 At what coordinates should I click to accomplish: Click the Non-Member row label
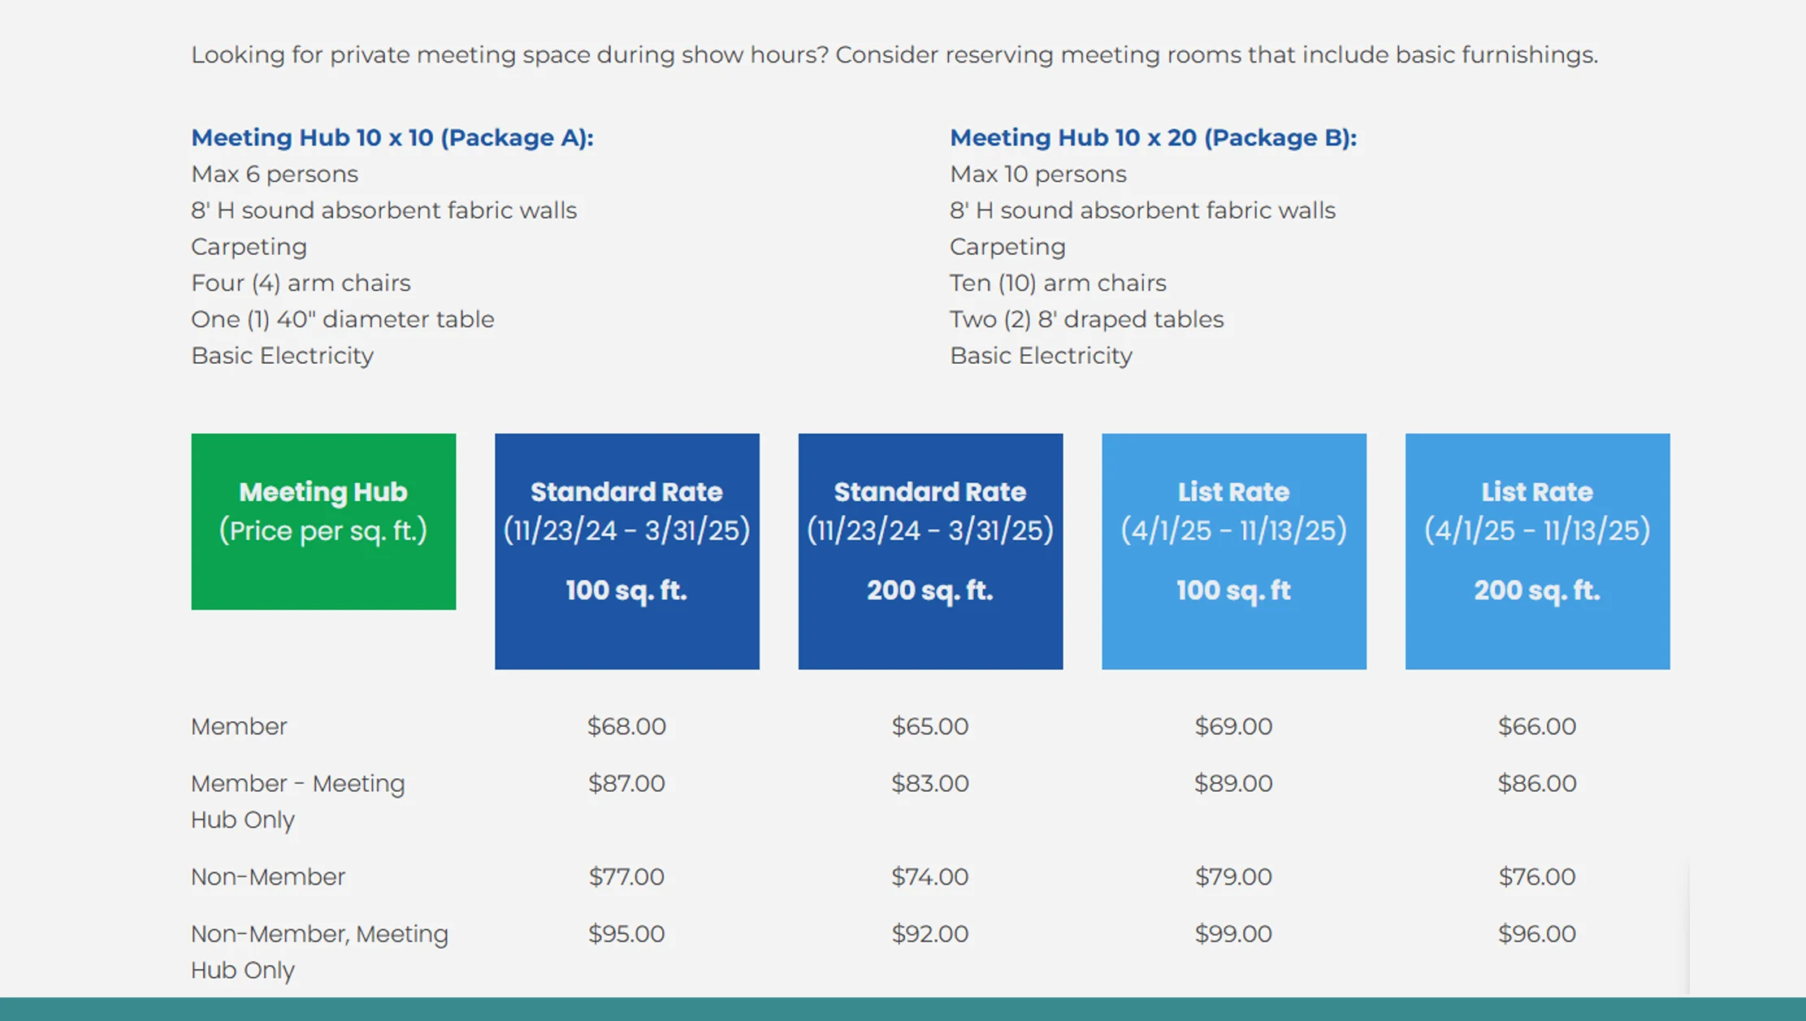268,876
